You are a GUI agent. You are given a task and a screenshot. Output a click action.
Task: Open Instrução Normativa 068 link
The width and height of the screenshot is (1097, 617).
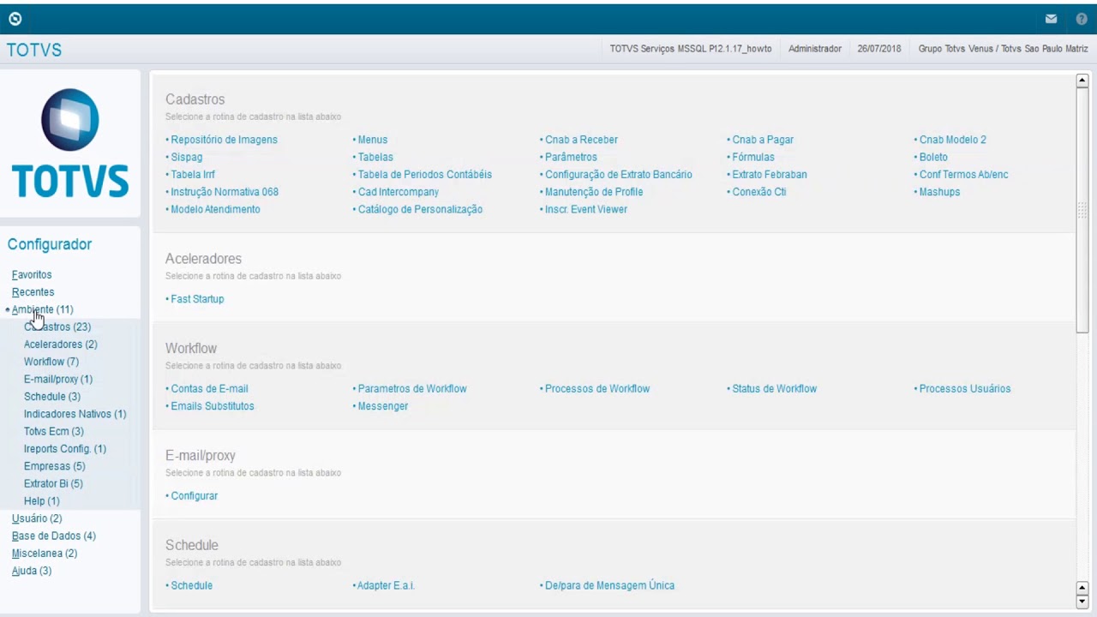(225, 192)
